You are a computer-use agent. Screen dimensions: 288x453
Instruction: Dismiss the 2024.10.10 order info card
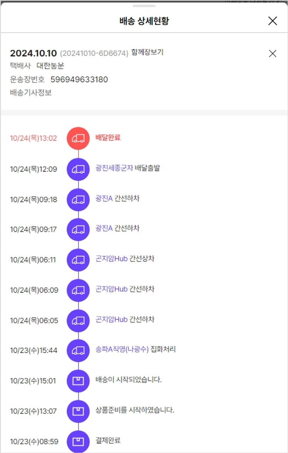(273, 54)
